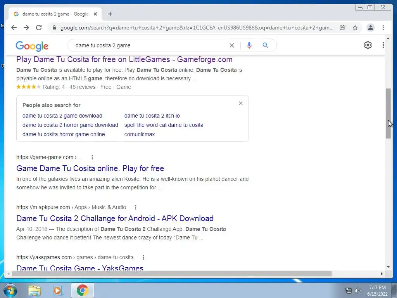The height and width of the screenshot is (298, 397).
Task: Search 'spell the word cat dame tu cosita'
Action: click(164, 125)
